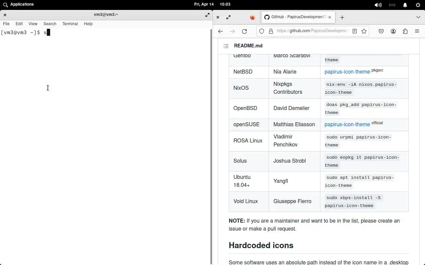This screenshot has height=265, width=425.
Task: Open the openSUSE papirus-icon-theme official link
Action: pyautogui.click(x=347, y=124)
